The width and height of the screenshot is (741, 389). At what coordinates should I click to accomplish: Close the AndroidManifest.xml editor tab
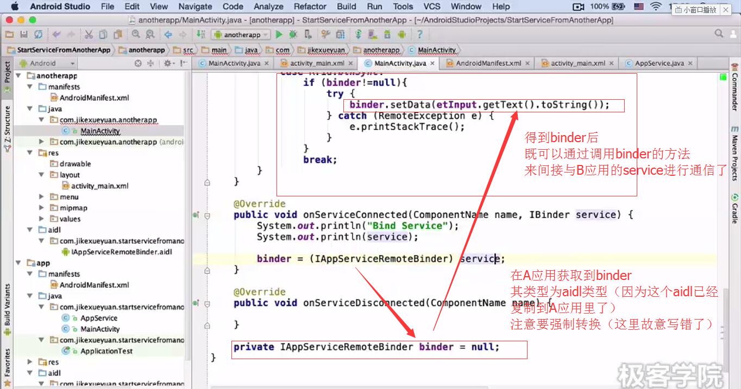click(x=528, y=63)
